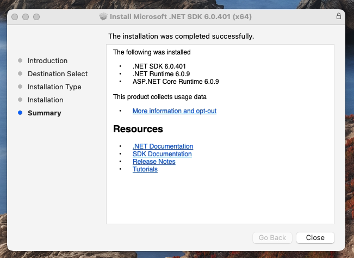Open the Tutorials link
This screenshot has width=354, height=258.
(145, 169)
